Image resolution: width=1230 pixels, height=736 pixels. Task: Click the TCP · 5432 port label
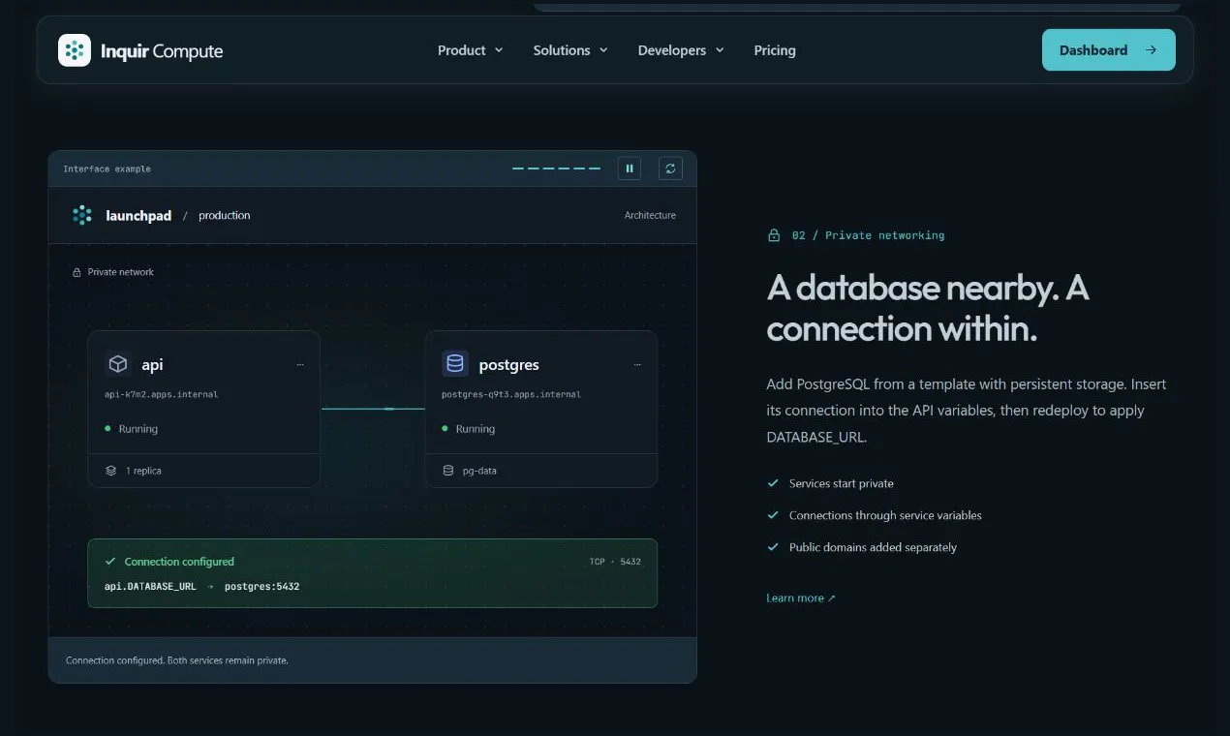click(x=615, y=562)
